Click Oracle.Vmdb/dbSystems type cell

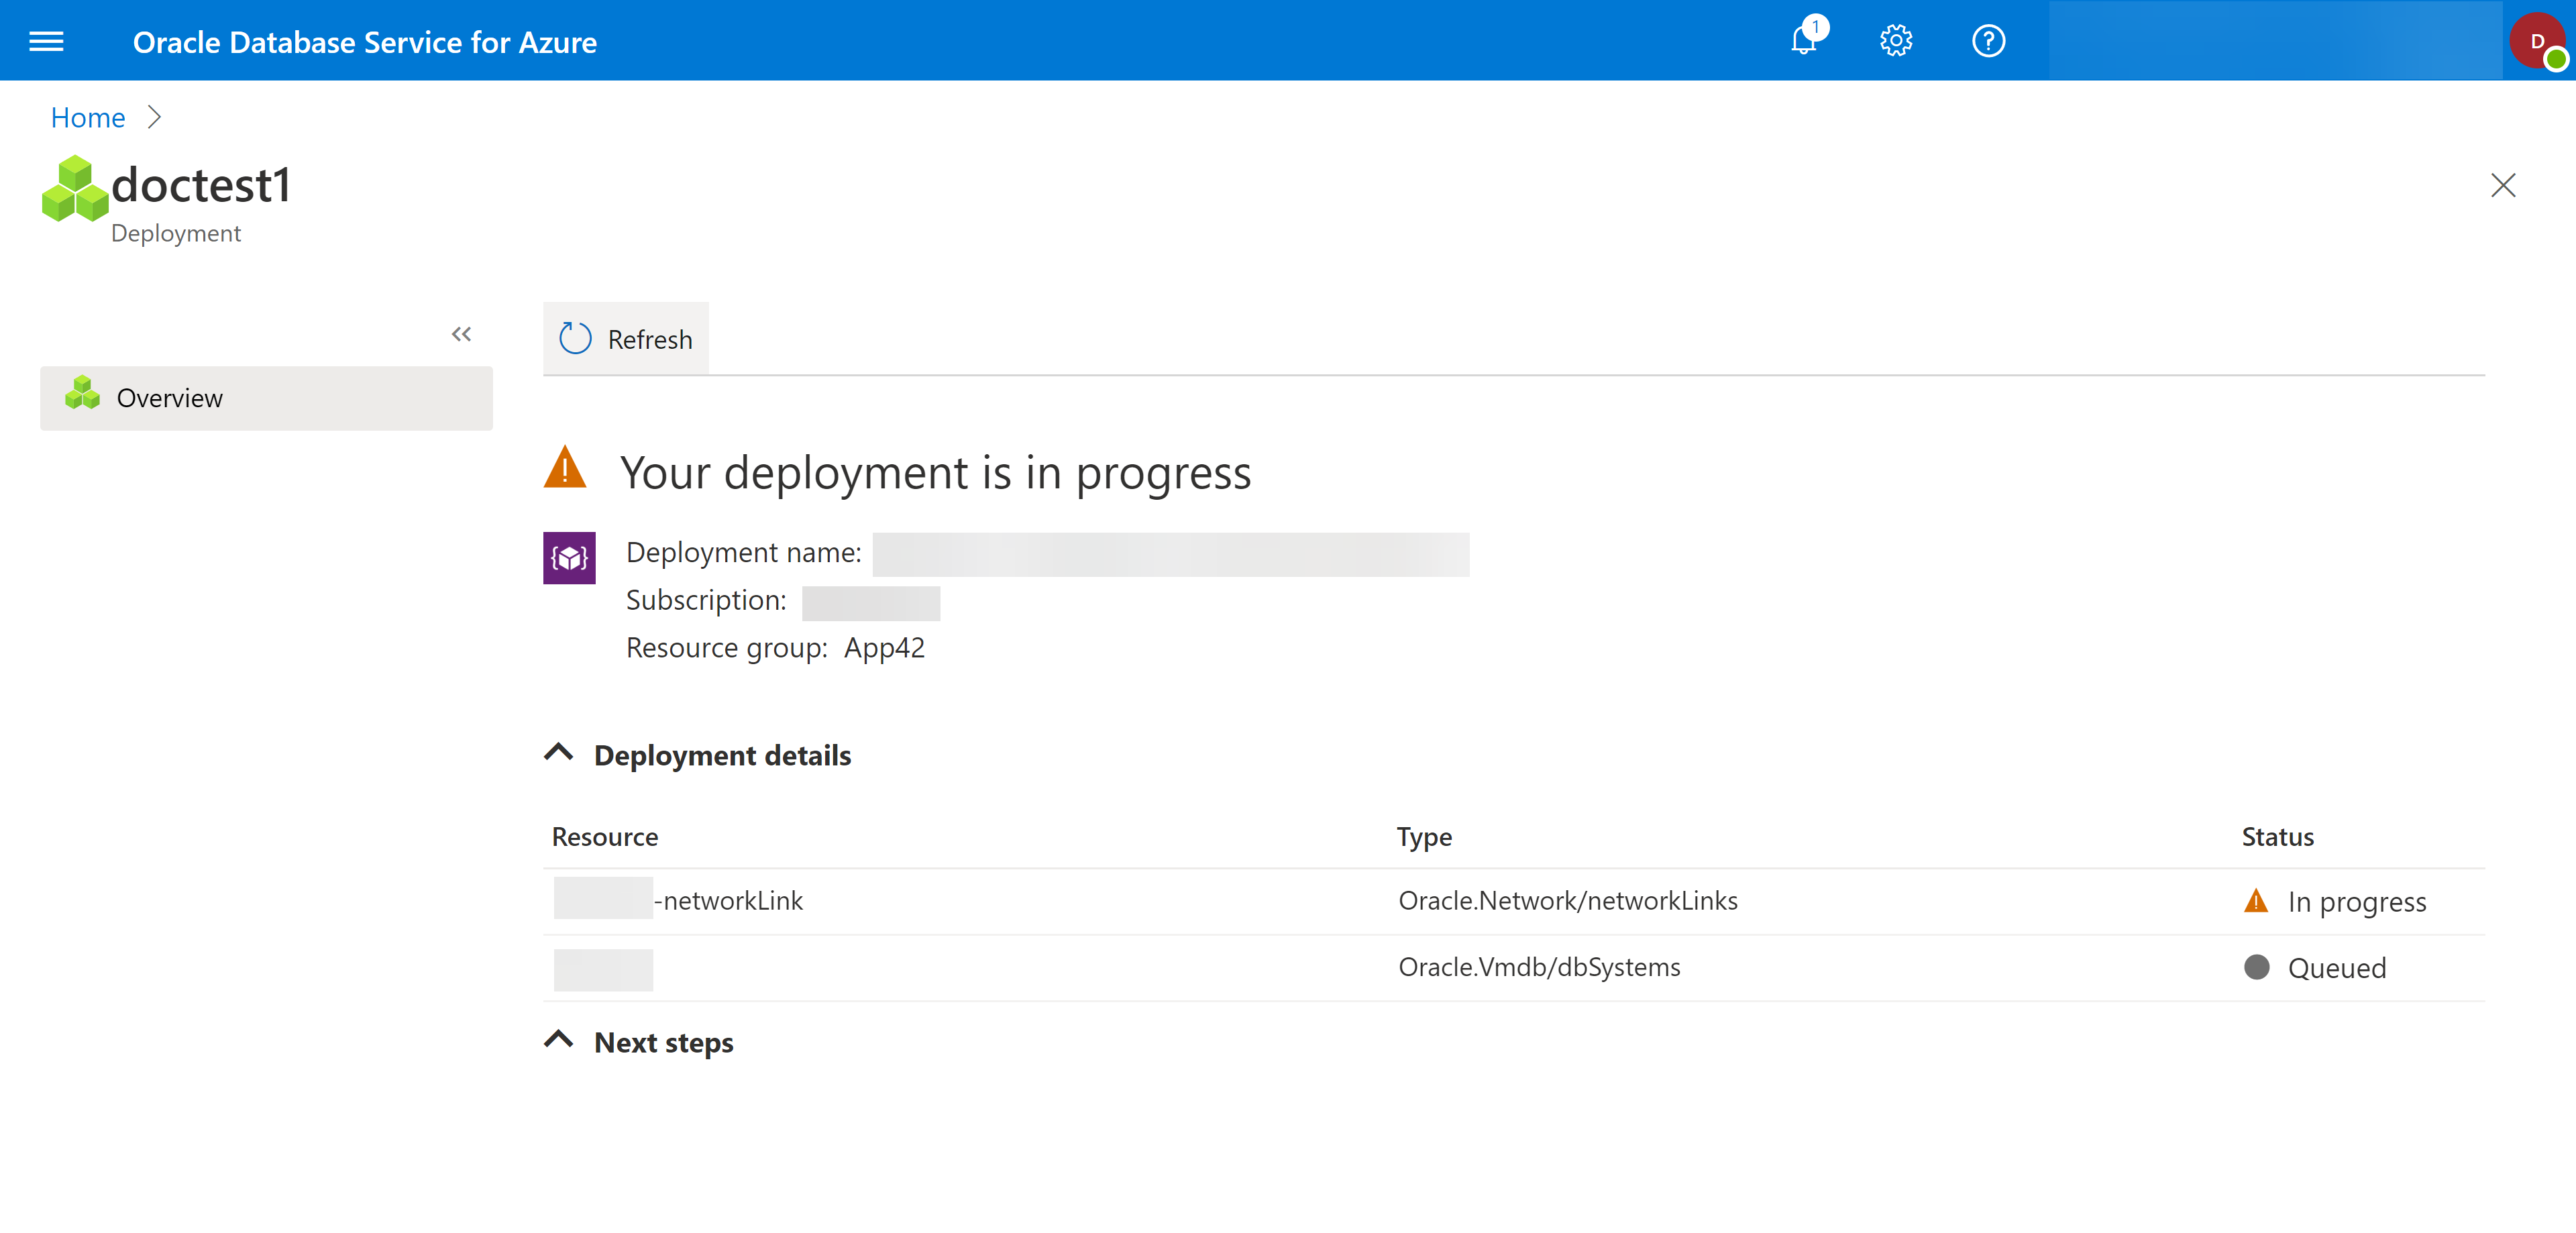pos(1539,967)
